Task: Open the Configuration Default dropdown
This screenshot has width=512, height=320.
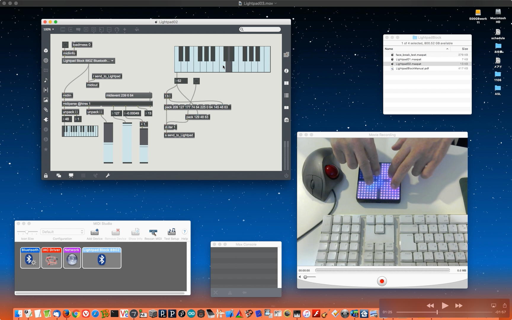Action: tap(62, 232)
